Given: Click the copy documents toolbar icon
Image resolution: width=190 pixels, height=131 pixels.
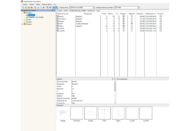Looking at the screenshot, I should click(35, 8).
